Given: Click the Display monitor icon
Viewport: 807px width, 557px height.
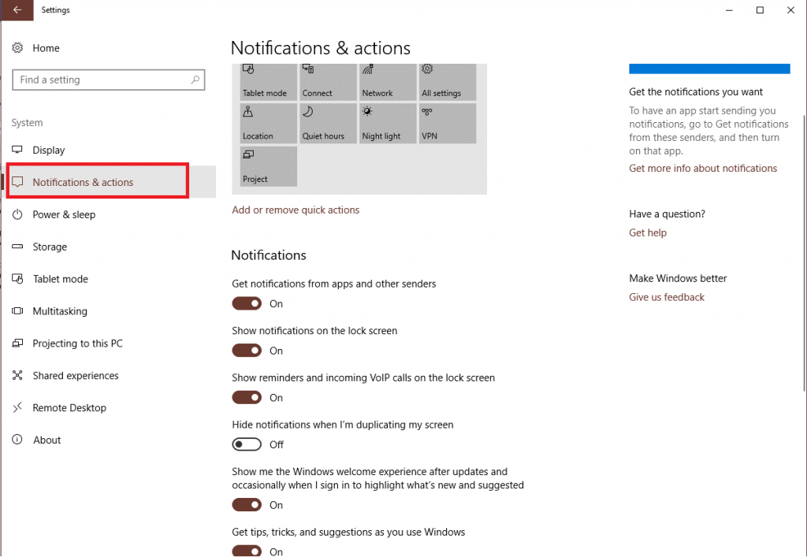Looking at the screenshot, I should [17, 150].
